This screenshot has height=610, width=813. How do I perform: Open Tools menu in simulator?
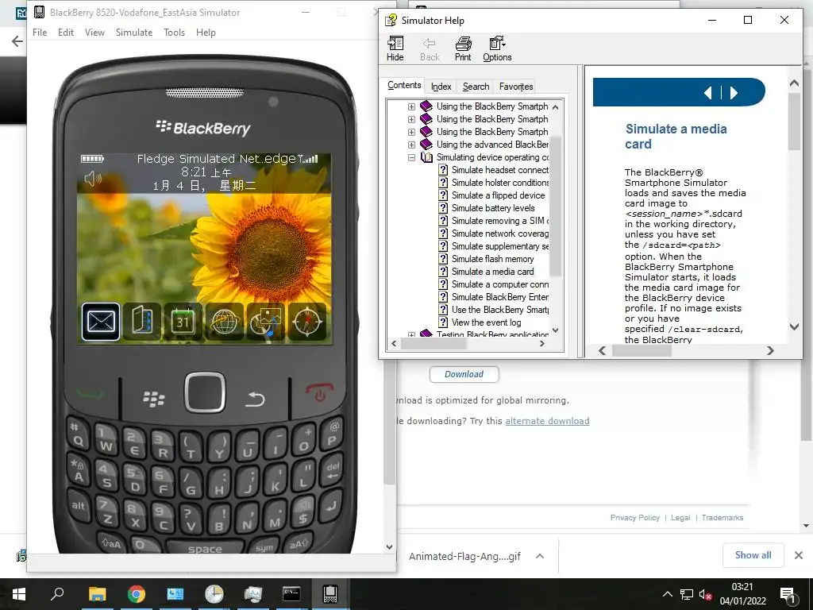click(x=174, y=32)
